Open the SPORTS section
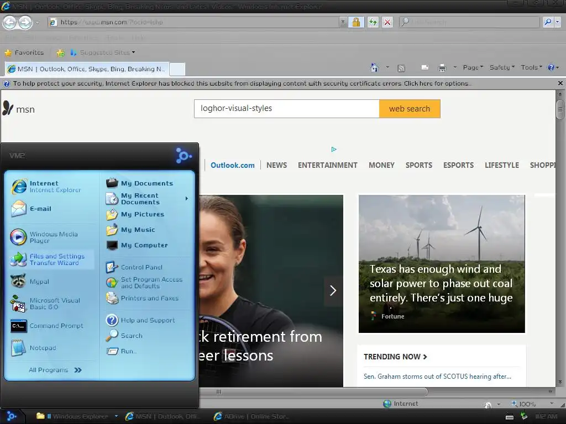Screen dimensions: 566x424 click(x=419, y=165)
